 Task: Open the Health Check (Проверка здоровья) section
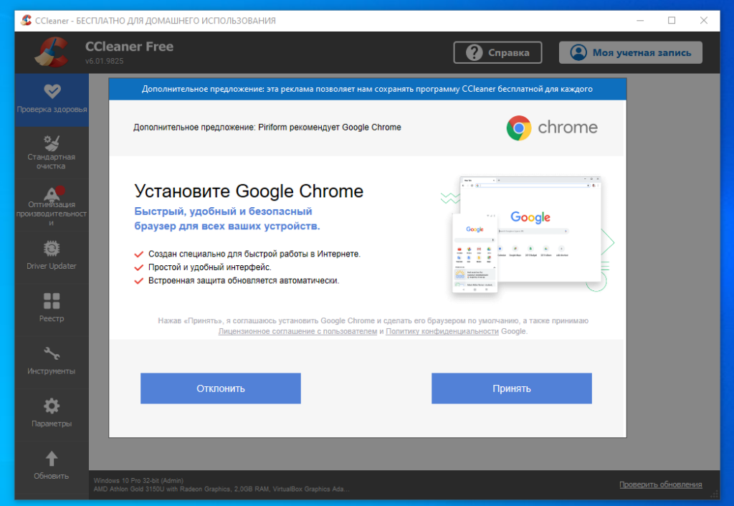pyautogui.click(x=52, y=100)
